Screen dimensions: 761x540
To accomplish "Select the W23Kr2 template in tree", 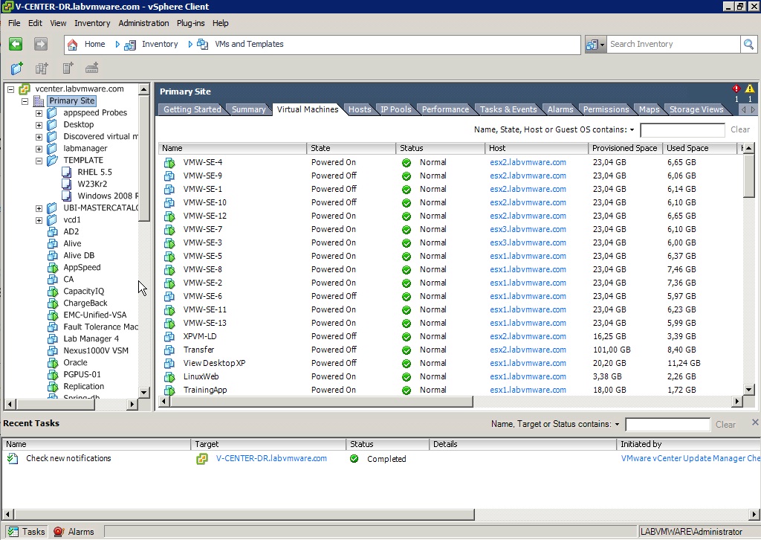I will point(92,184).
